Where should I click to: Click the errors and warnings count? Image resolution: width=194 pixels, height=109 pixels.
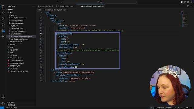8,108
